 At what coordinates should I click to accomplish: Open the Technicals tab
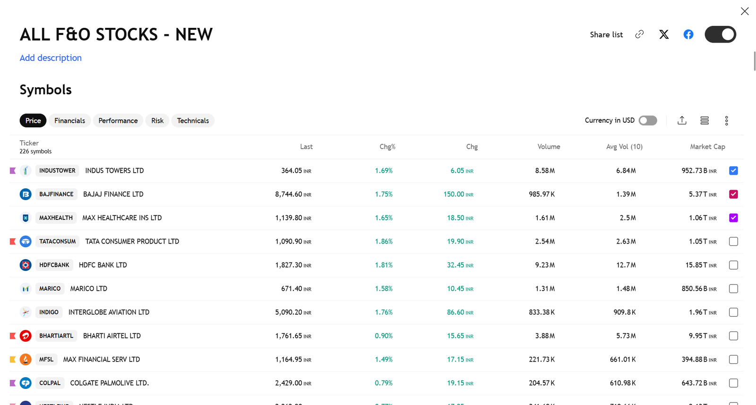tap(193, 120)
